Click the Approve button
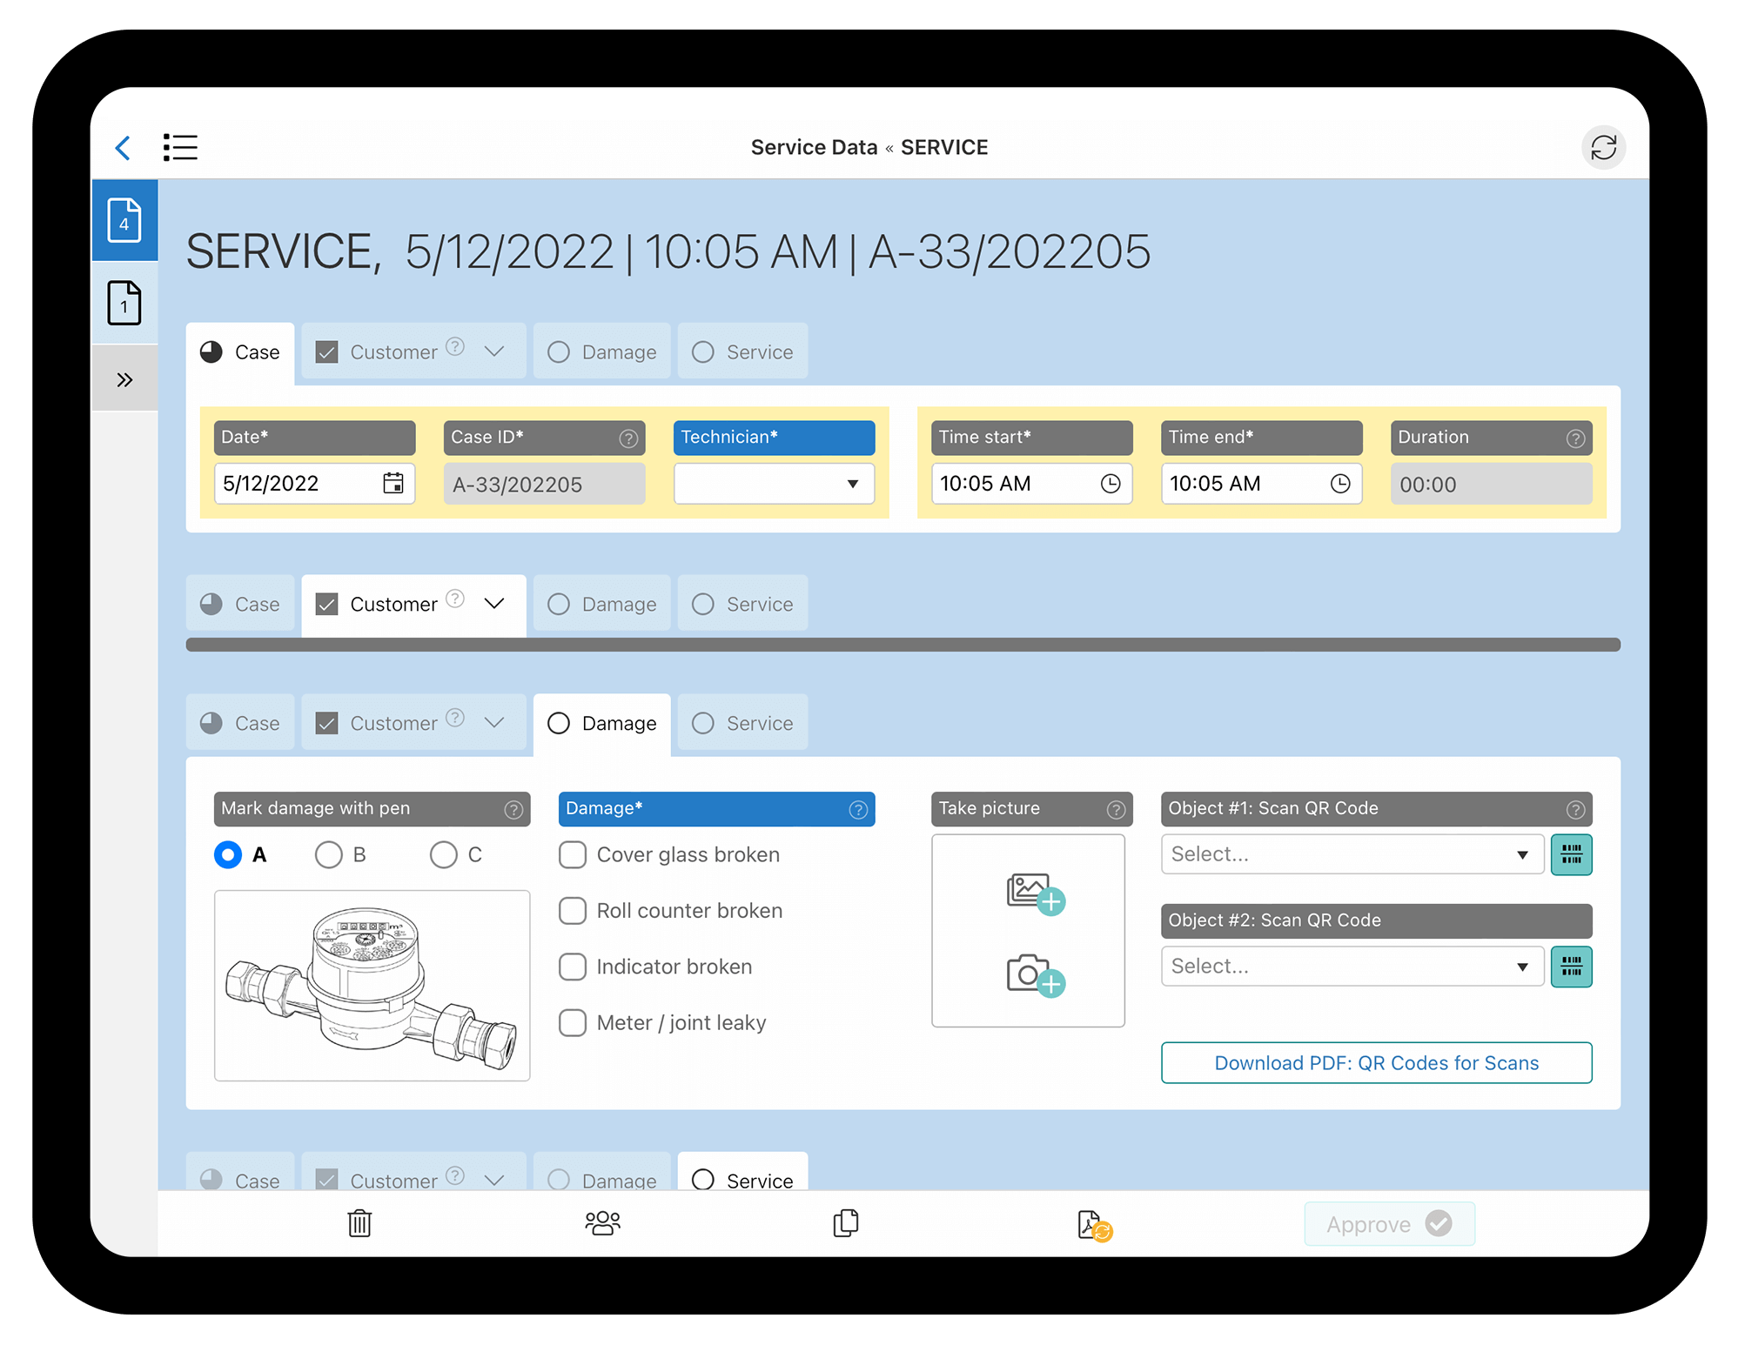 (1389, 1224)
